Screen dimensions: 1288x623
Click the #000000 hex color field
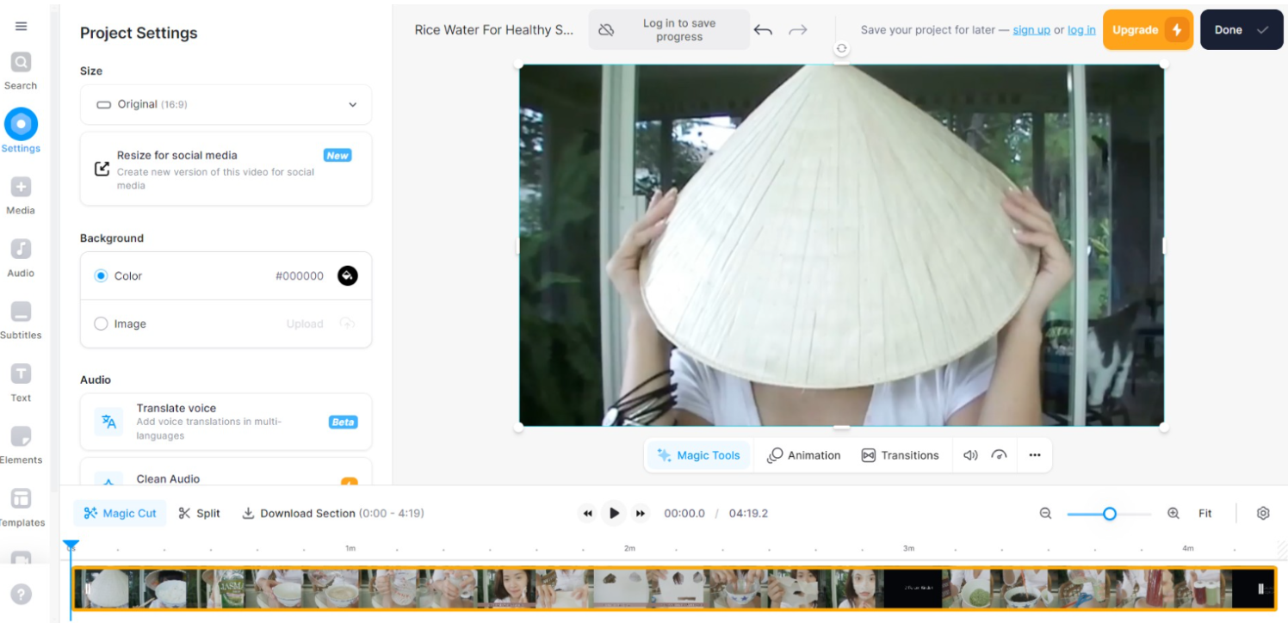tap(300, 275)
